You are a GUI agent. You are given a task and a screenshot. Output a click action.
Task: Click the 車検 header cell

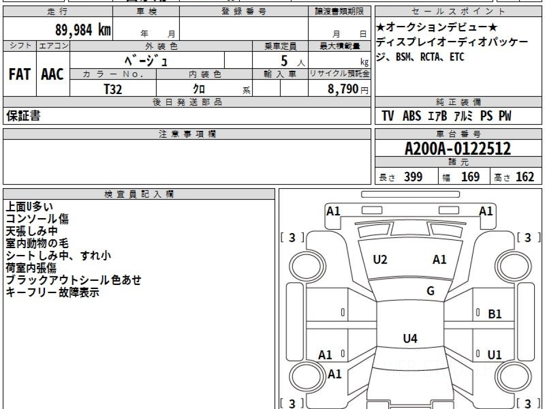coord(146,12)
